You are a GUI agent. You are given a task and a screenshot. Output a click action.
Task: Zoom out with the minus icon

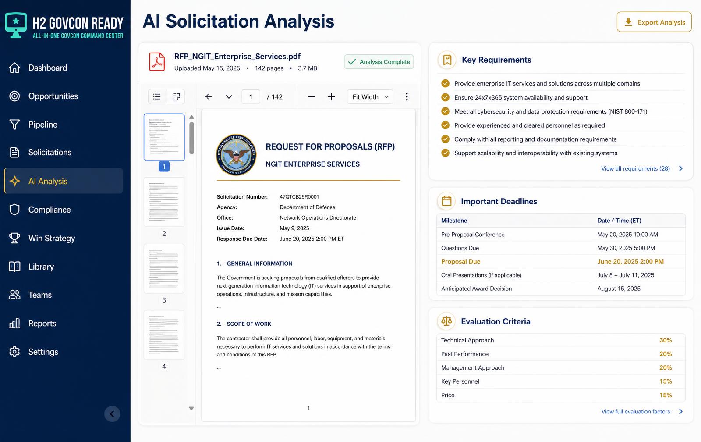click(311, 96)
